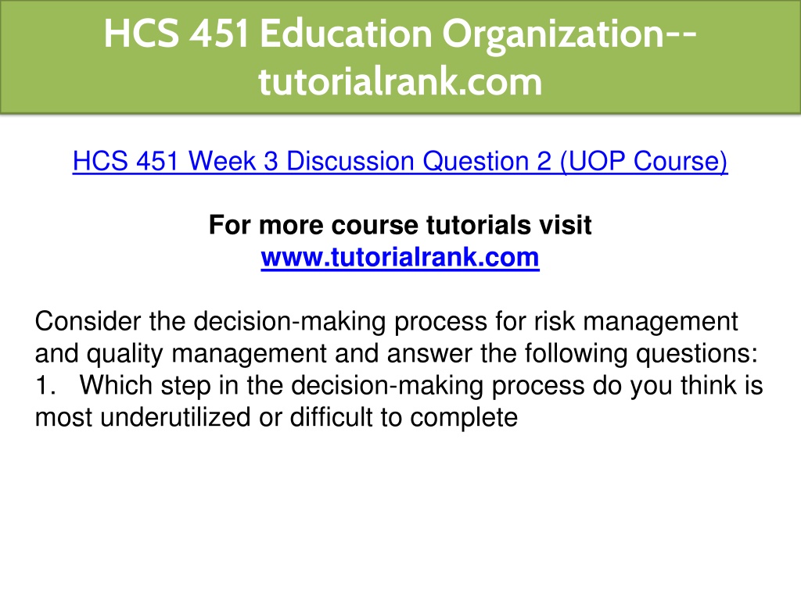Open the HCS 451 Week 3 Discussion Question 2 link
This screenshot has width=801, height=600.
[x=400, y=161]
